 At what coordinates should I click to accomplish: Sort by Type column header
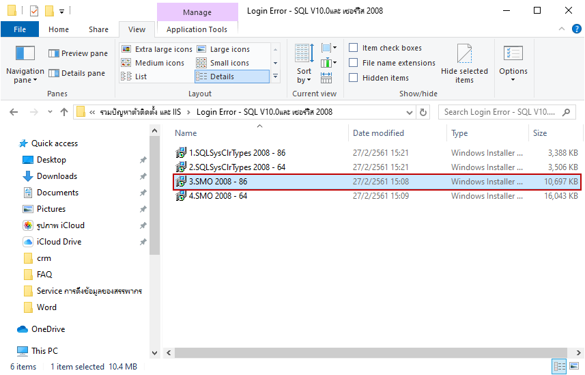coord(487,133)
